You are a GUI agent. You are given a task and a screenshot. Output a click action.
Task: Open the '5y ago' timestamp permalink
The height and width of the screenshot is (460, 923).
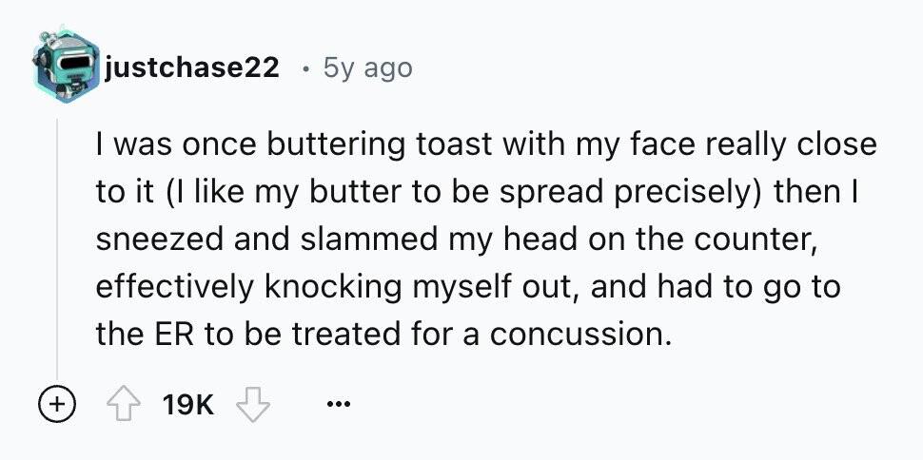pos(367,68)
